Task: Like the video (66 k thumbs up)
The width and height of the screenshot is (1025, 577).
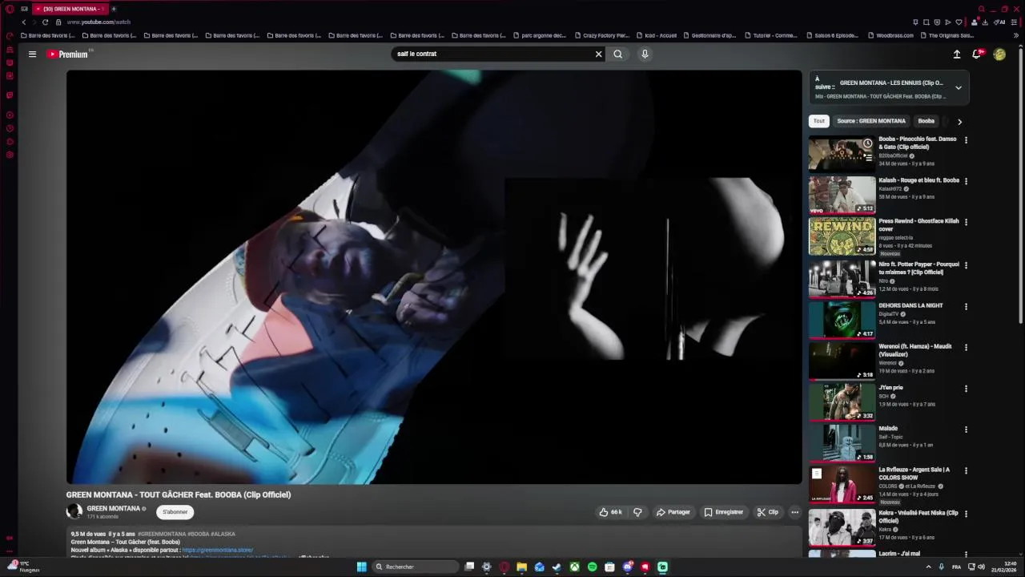Action: (611, 512)
